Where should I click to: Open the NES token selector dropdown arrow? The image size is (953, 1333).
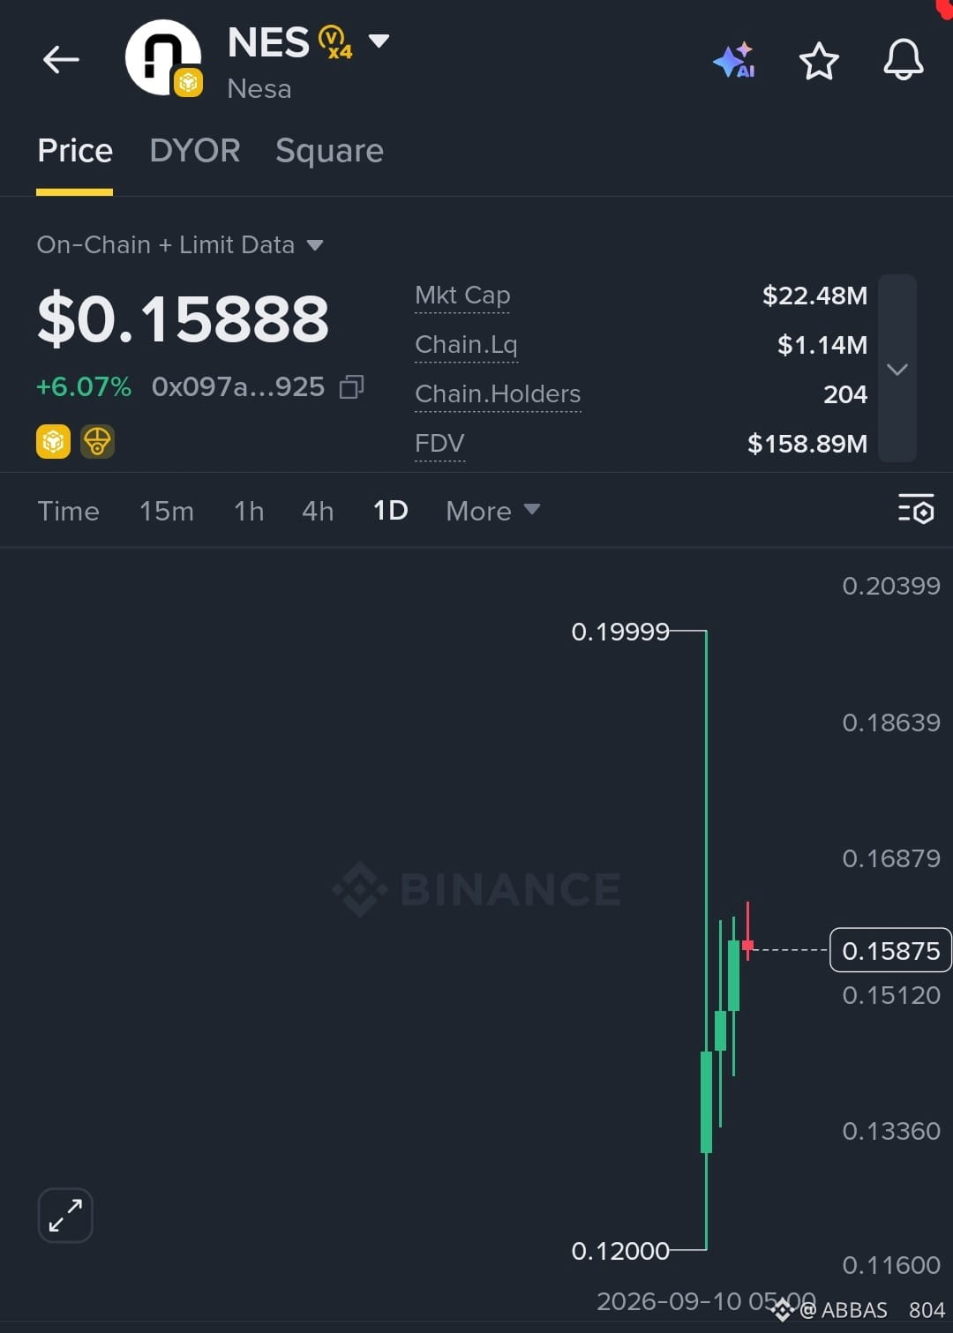(x=379, y=41)
